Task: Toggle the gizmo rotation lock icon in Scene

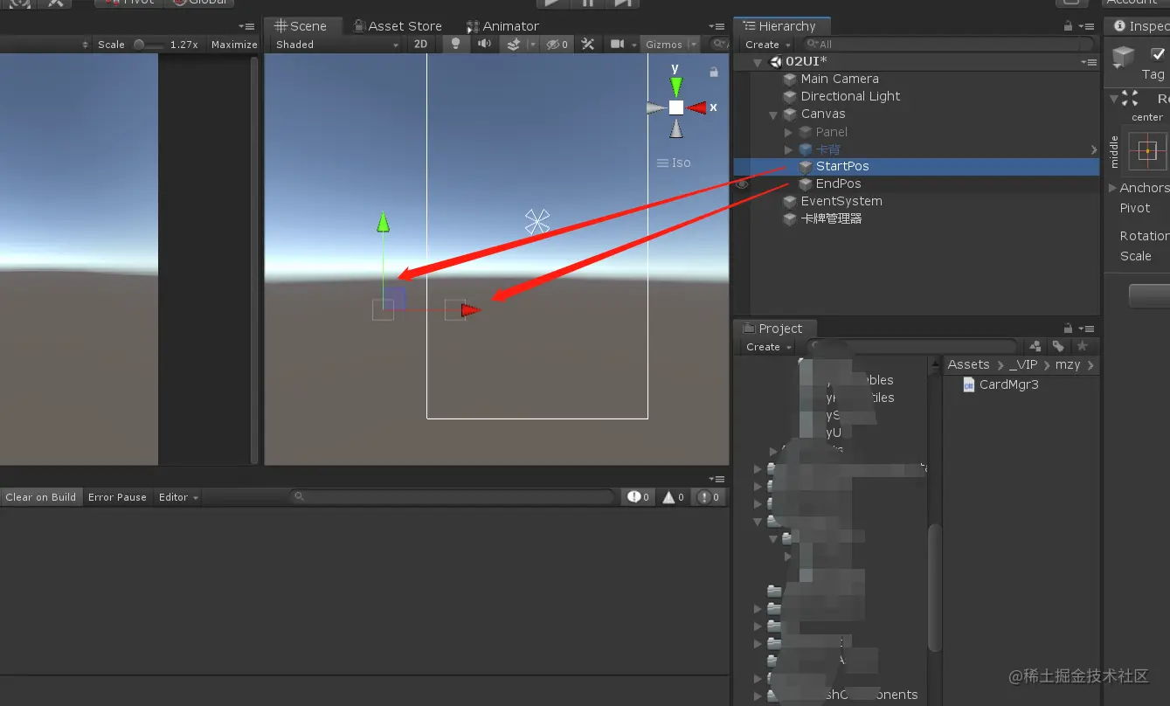Action: point(714,72)
